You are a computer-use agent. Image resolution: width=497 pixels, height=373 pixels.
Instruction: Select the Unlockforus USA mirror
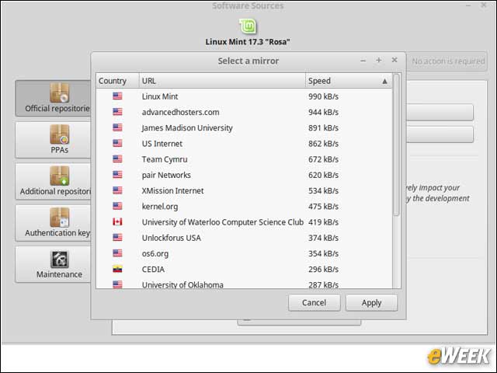(x=244, y=238)
